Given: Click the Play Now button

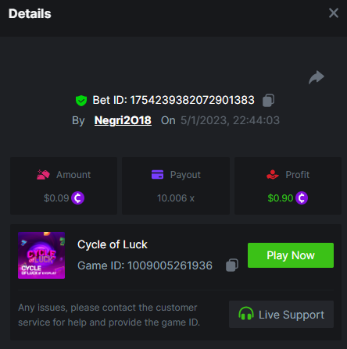Looking at the screenshot, I should point(291,255).
